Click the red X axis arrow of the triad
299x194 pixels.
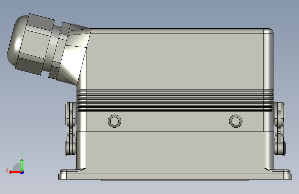15,172
